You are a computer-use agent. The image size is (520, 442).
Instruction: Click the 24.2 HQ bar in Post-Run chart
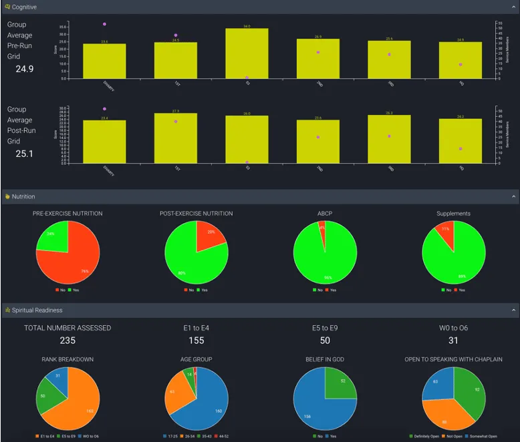[x=461, y=141]
